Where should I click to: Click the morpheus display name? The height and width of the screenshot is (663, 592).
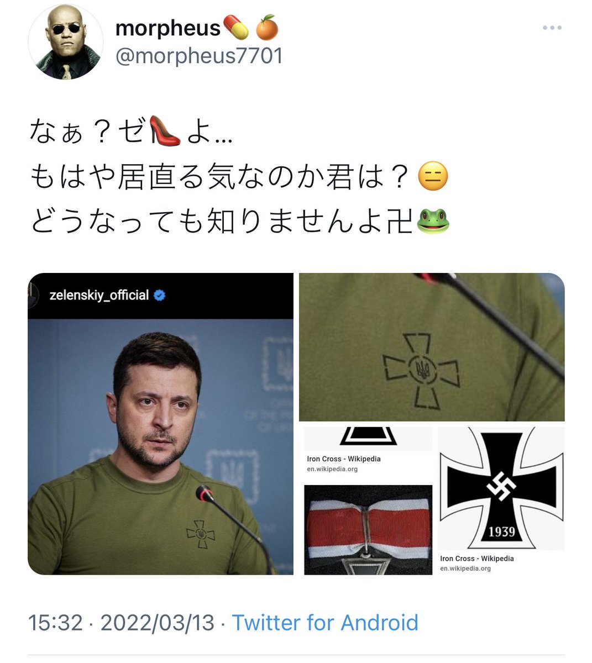click(167, 28)
